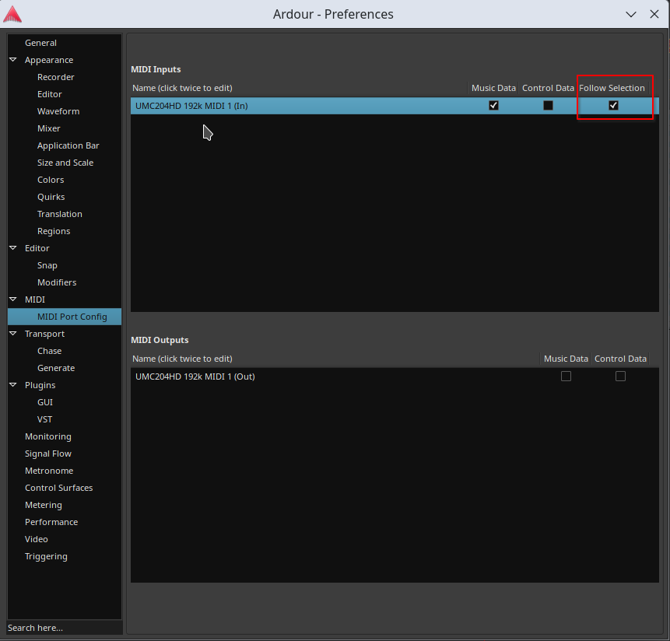Disable Follow Selection for UMC204HD input
Screen dimensions: 670x641
[613, 106]
